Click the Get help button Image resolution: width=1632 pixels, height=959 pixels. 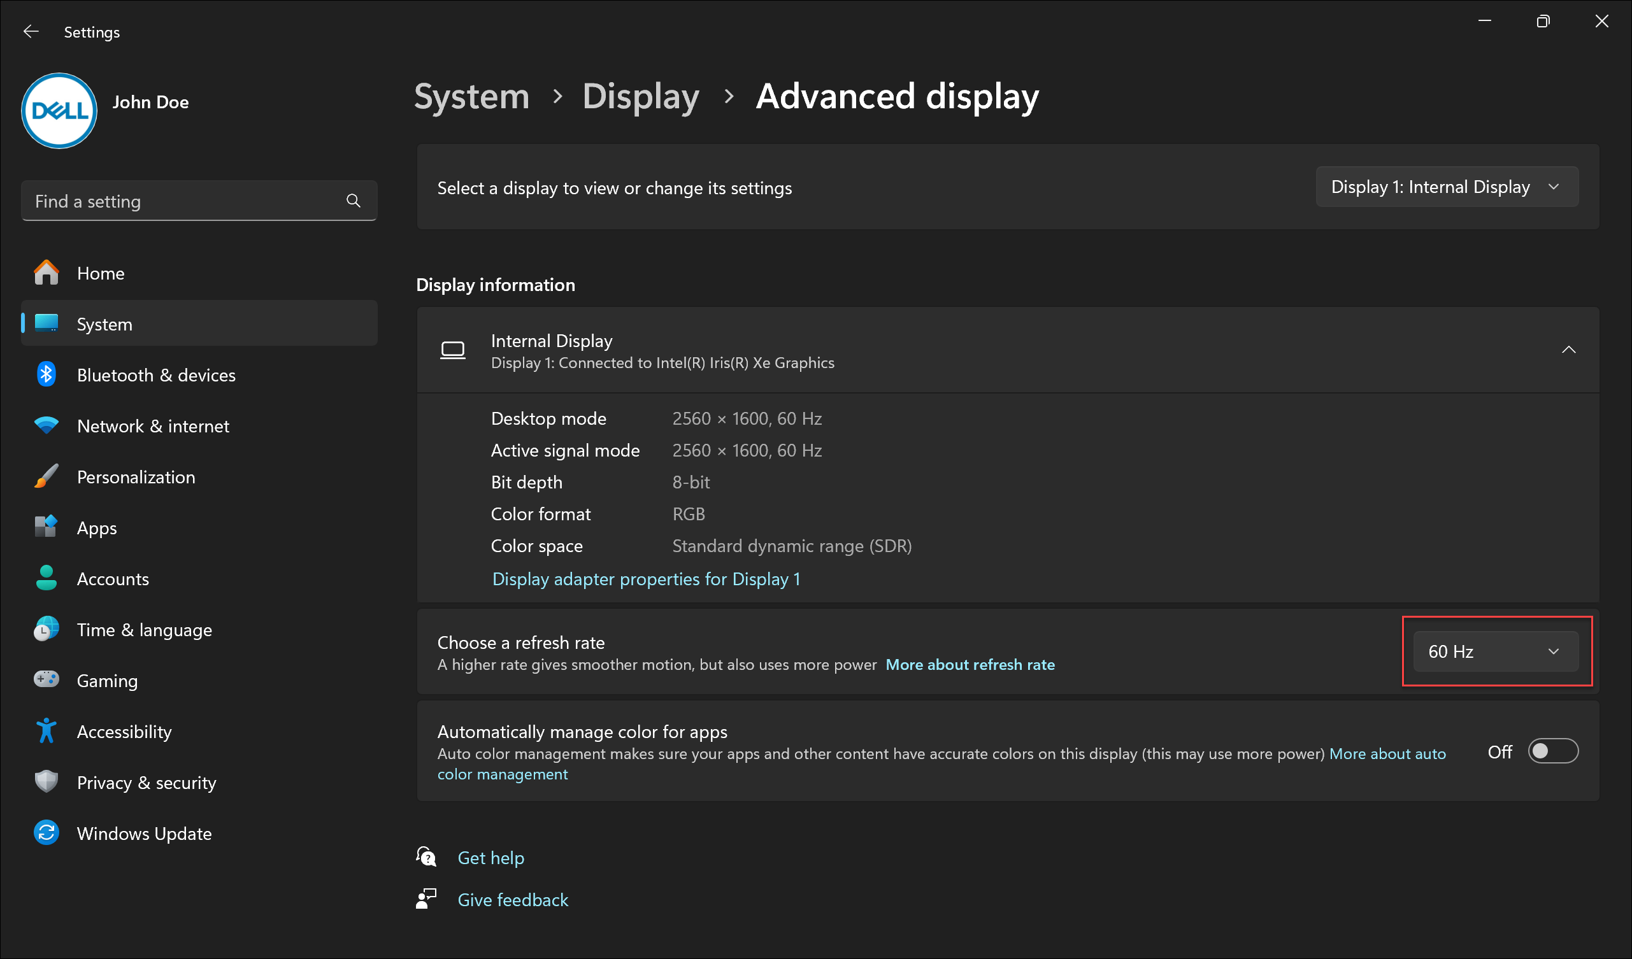pyautogui.click(x=490, y=857)
